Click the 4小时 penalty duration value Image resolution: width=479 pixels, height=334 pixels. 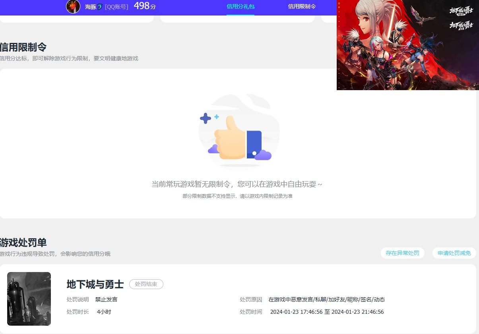(104, 312)
